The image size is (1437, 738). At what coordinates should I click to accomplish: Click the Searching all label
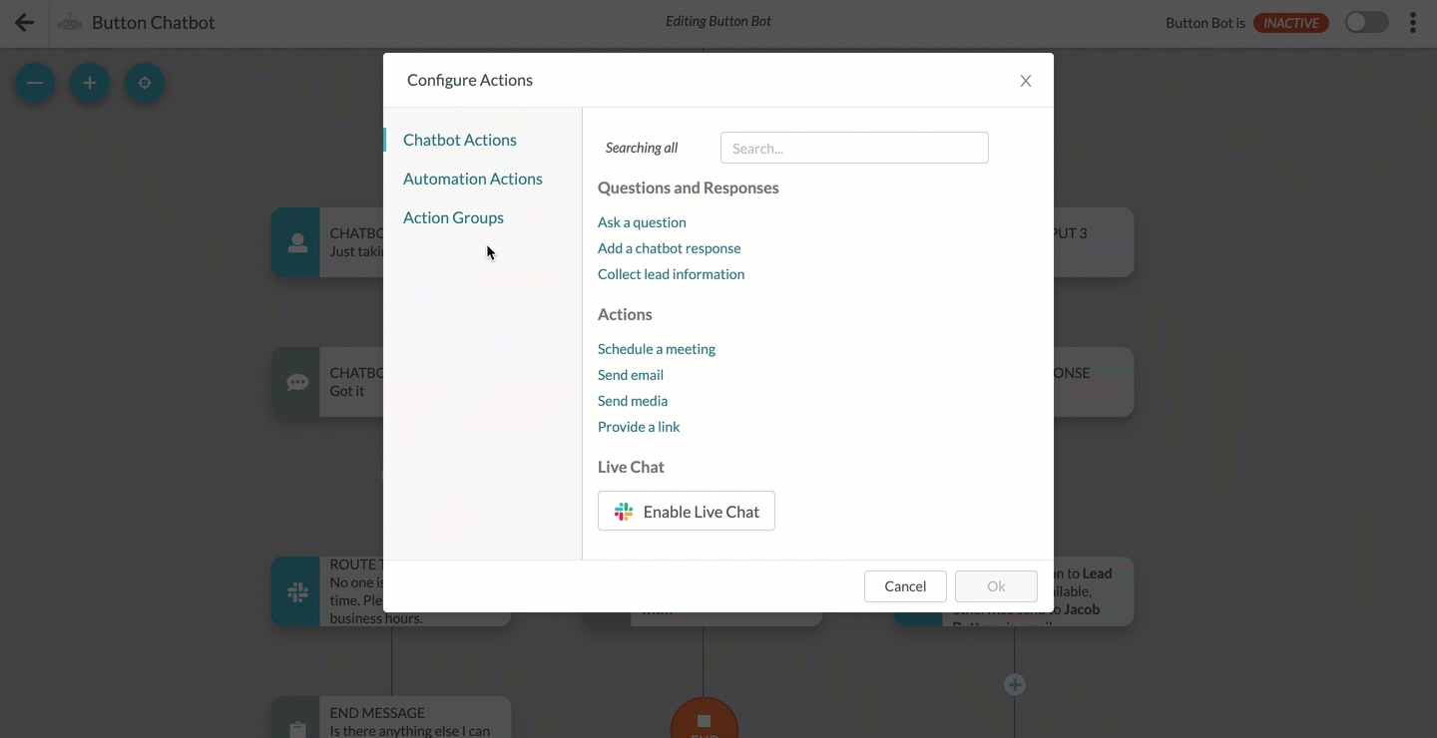pyautogui.click(x=642, y=148)
